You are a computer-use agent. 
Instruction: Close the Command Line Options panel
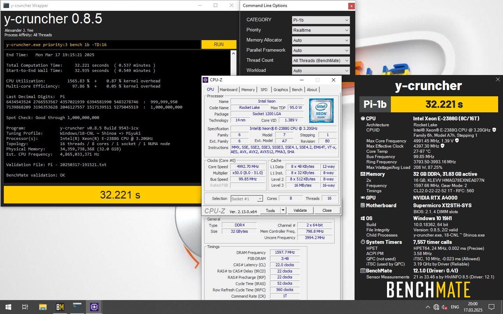tap(351, 6)
